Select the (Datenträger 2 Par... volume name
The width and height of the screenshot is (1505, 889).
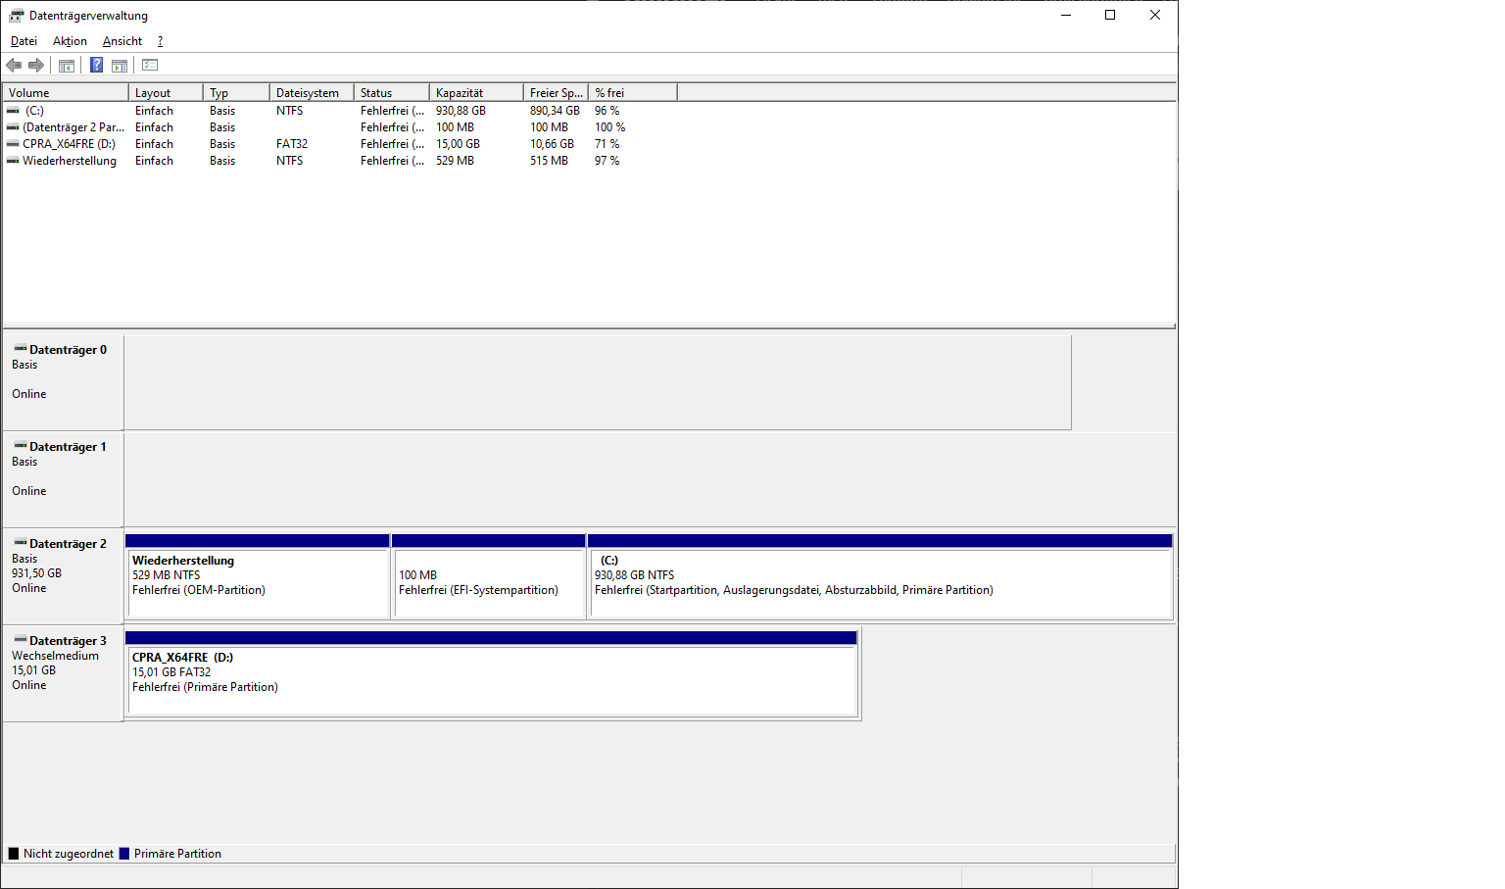(x=73, y=127)
